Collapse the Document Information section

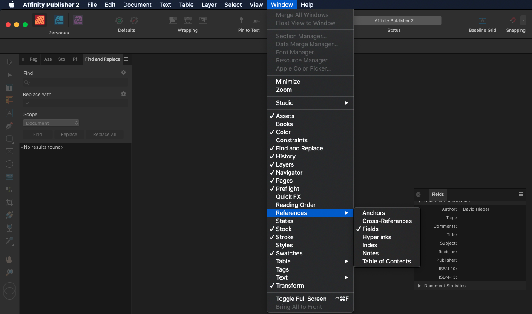[x=419, y=201]
